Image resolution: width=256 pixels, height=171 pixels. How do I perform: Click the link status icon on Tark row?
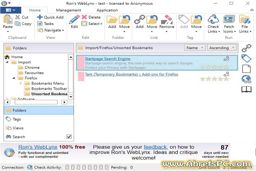[x=226, y=74]
